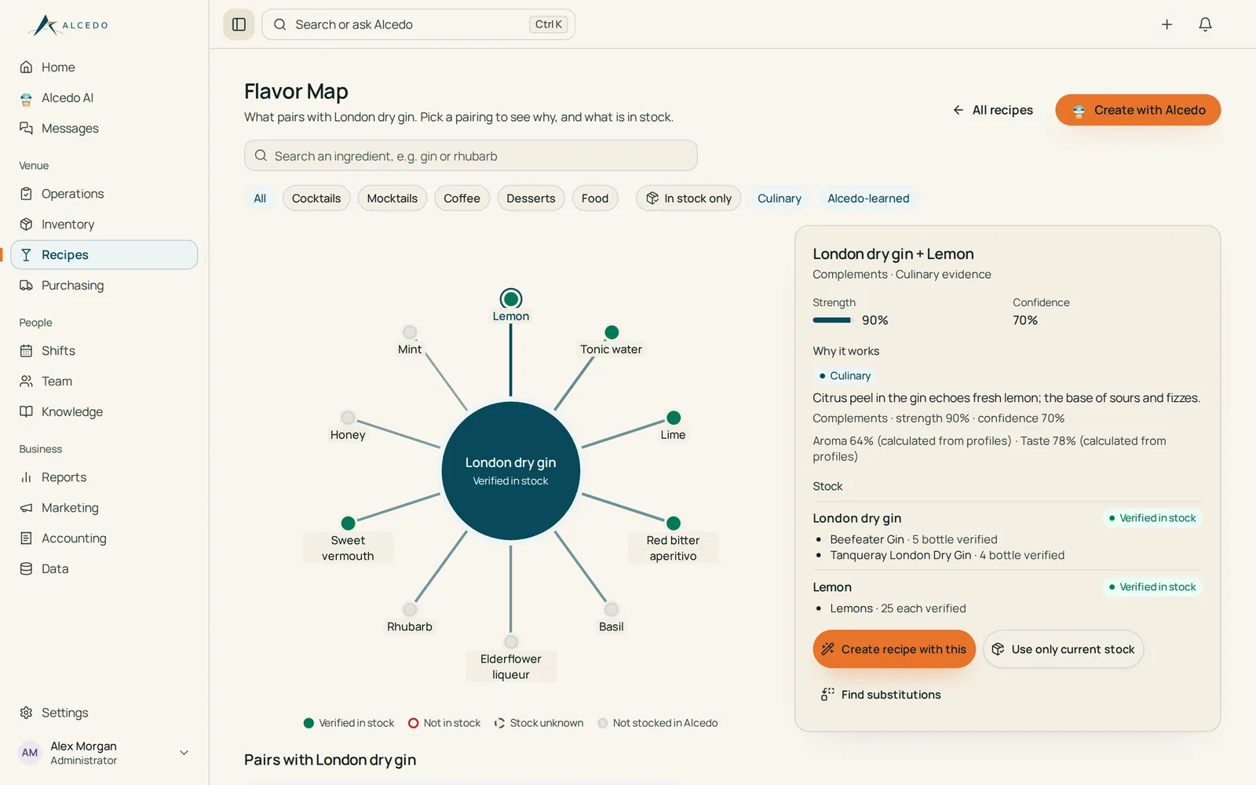This screenshot has width=1256, height=785.
Task: Click Find substitutions
Action: 881,695
